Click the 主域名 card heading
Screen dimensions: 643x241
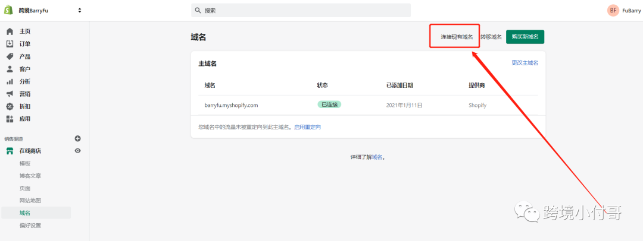pos(208,64)
